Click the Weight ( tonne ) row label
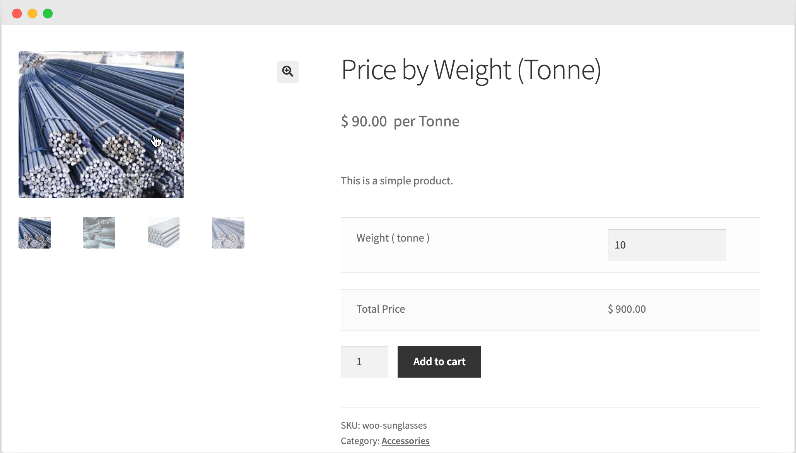The image size is (796, 453). pyautogui.click(x=393, y=238)
